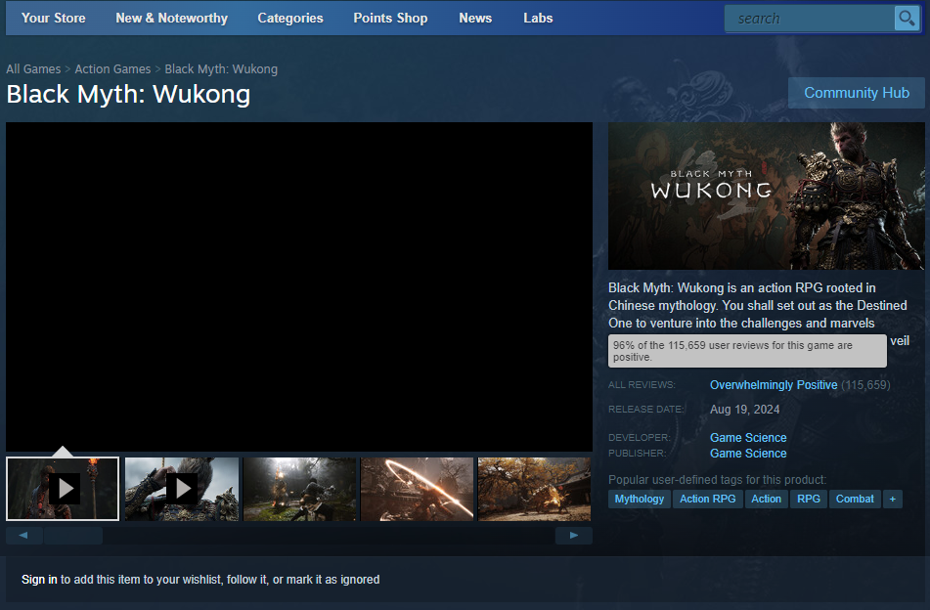The image size is (930, 610).
Task: Select the RPG tag
Action: pyautogui.click(x=809, y=500)
